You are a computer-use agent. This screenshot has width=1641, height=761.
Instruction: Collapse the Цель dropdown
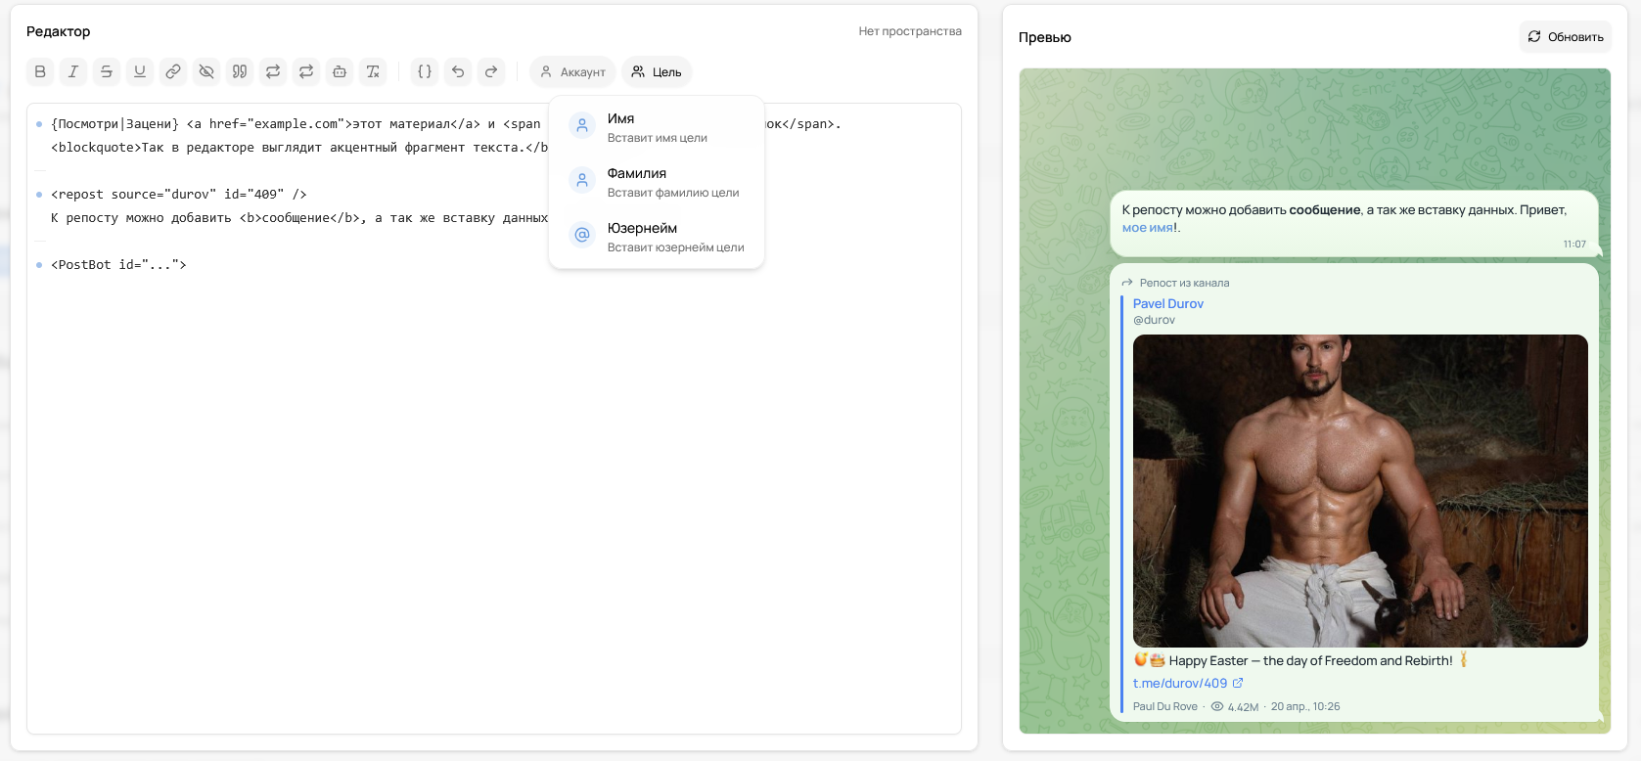pos(657,71)
